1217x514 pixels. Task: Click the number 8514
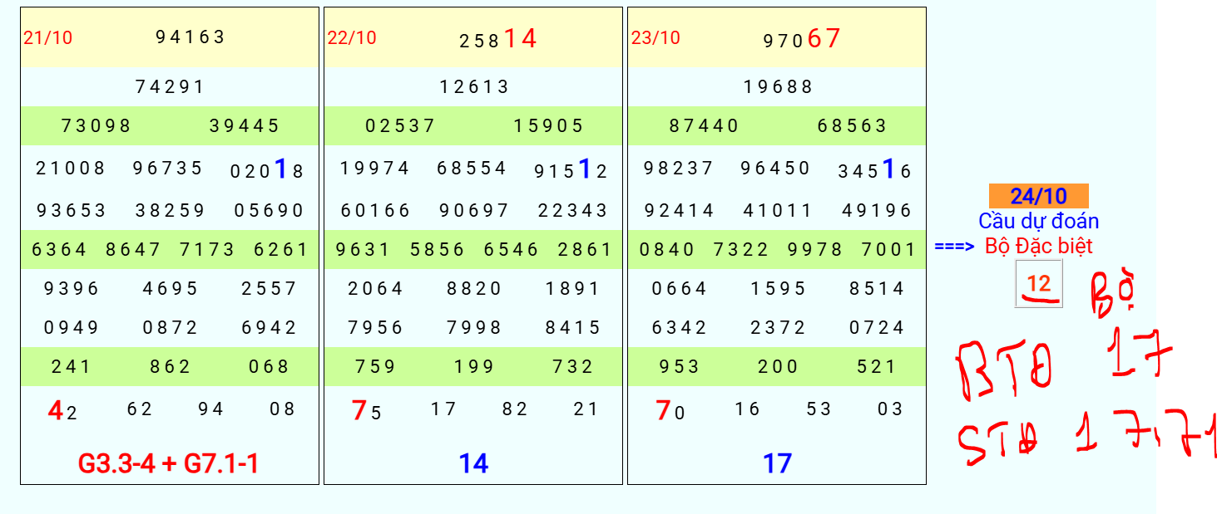pyautogui.click(x=877, y=288)
